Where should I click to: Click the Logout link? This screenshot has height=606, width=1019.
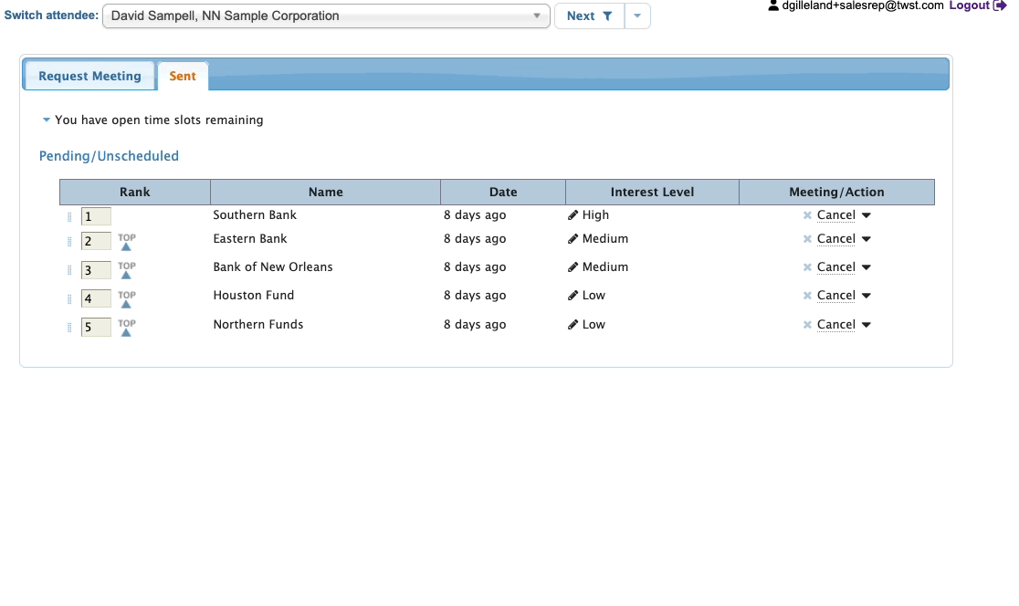click(x=969, y=5)
